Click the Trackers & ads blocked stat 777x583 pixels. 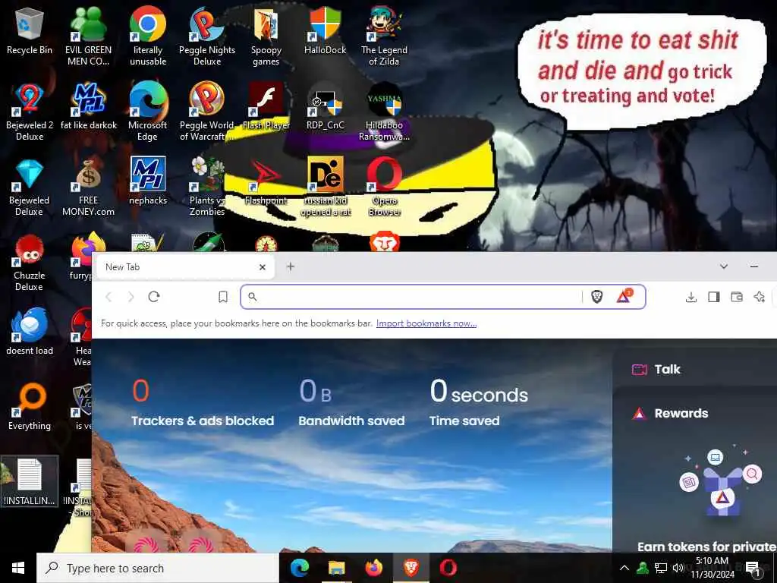pos(202,403)
